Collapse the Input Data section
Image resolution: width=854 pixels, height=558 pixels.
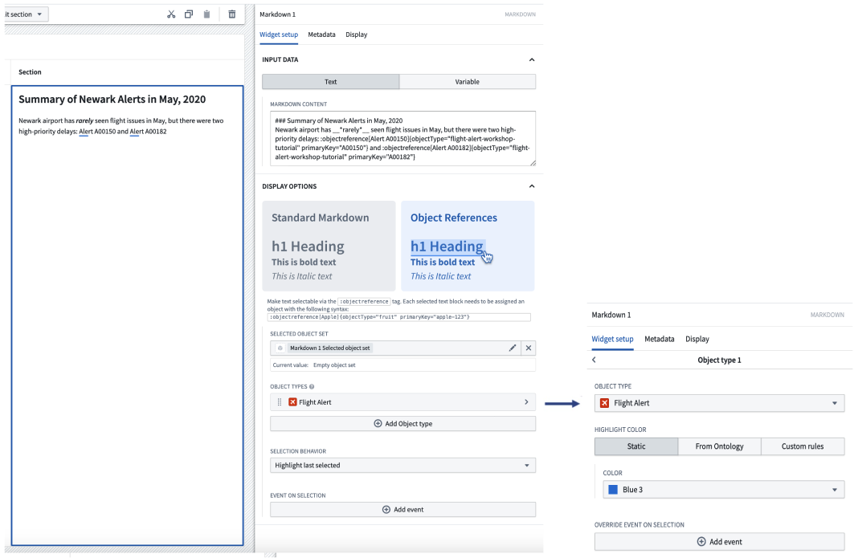[x=532, y=59]
